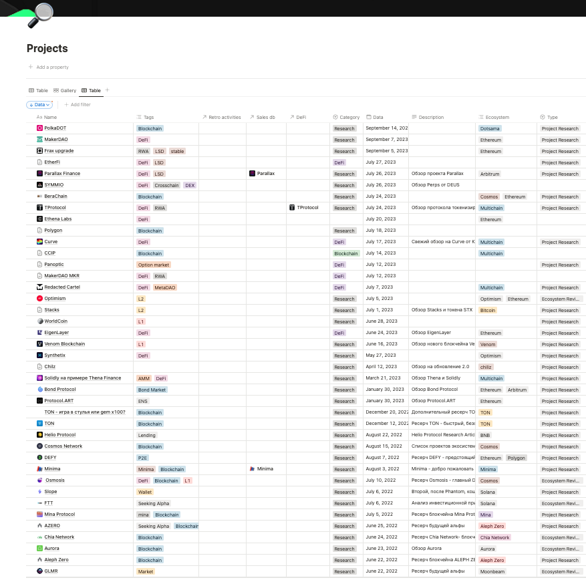Open the Category column header menu
Screen dimensions: 586x580
346,117
